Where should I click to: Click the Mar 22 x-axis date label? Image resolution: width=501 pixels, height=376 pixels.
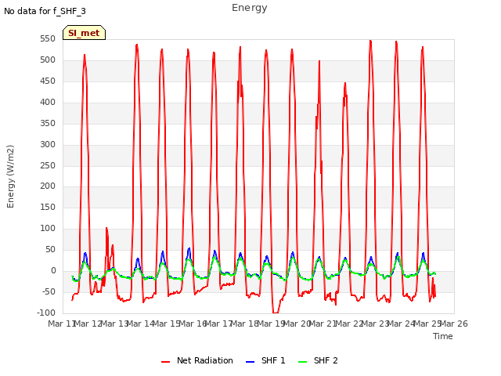[349, 324]
